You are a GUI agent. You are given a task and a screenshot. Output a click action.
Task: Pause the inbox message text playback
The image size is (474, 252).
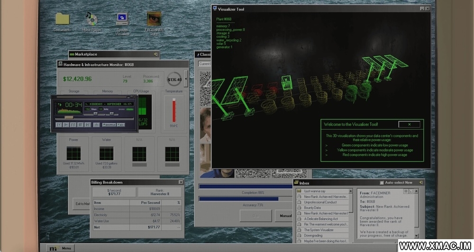click(406, 191)
